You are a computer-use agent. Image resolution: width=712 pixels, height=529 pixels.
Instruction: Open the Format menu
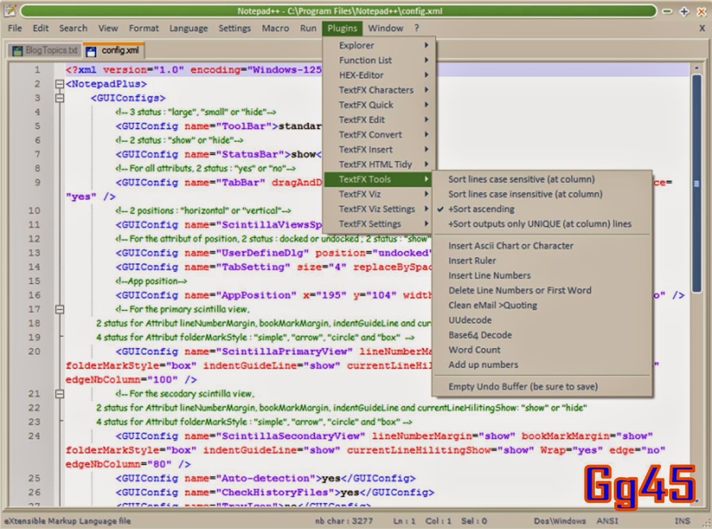click(x=144, y=28)
